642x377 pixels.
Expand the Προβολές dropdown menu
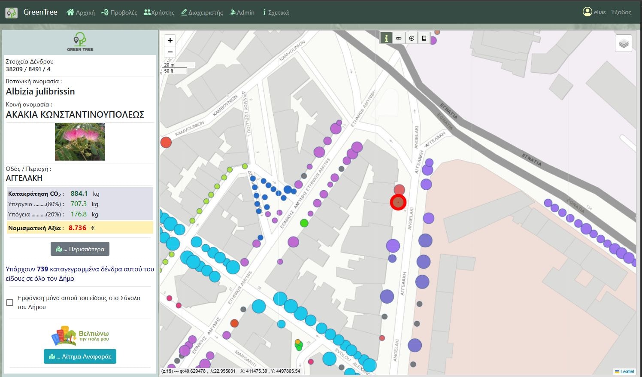click(119, 12)
